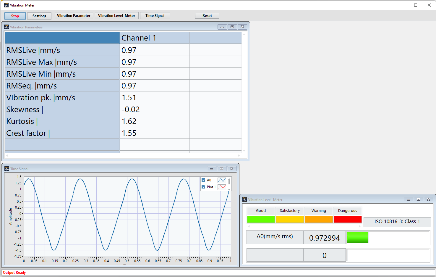
Task: Maximize the Vibration Parameters sub-window
Action: (x=232, y=27)
